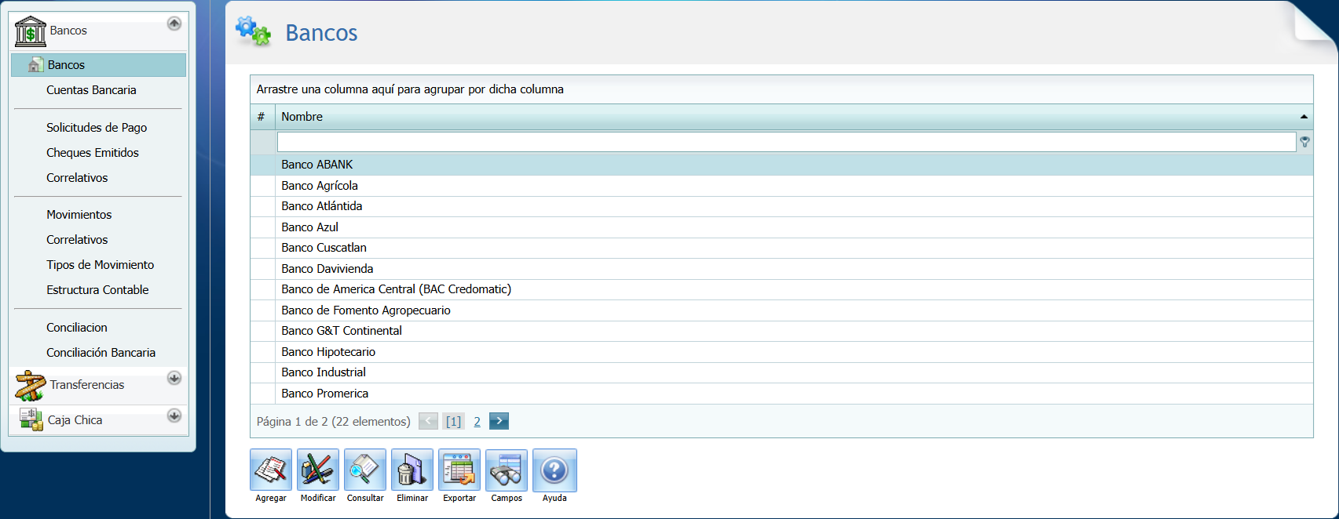Click the Modificar pencil icon
This screenshot has height=519, width=1339.
(x=318, y=470)
